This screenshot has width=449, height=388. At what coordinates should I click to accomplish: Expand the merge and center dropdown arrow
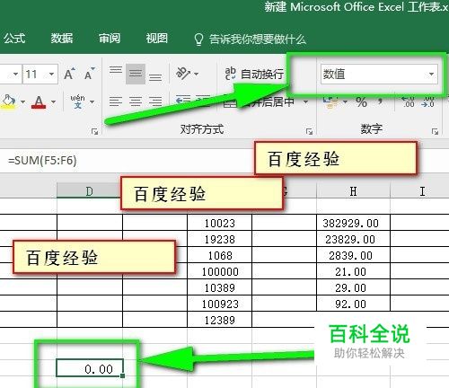(x=305, y=101)
